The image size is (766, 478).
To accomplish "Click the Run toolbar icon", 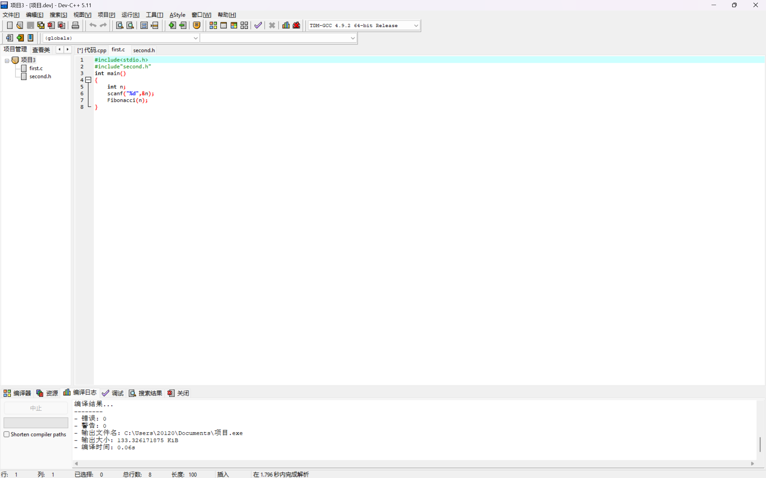I will [223, 25].
